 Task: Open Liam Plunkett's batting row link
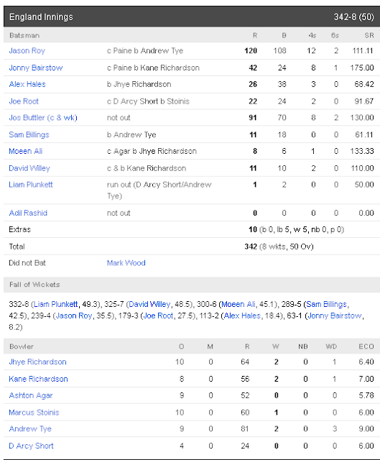(x=31, y=185)
